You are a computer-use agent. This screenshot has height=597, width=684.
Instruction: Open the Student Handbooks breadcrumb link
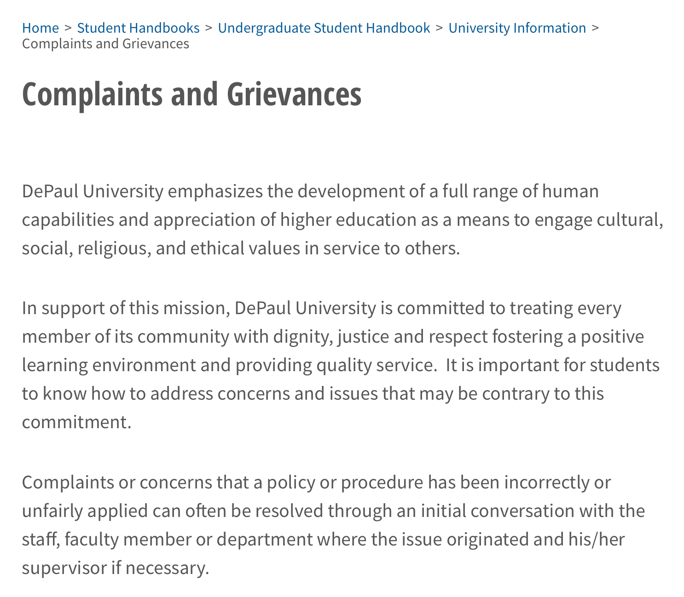coord(138,28)
